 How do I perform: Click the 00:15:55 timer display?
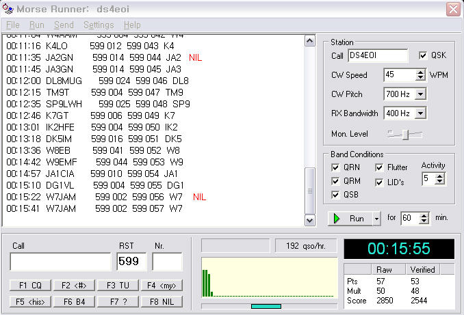(399, 249)
